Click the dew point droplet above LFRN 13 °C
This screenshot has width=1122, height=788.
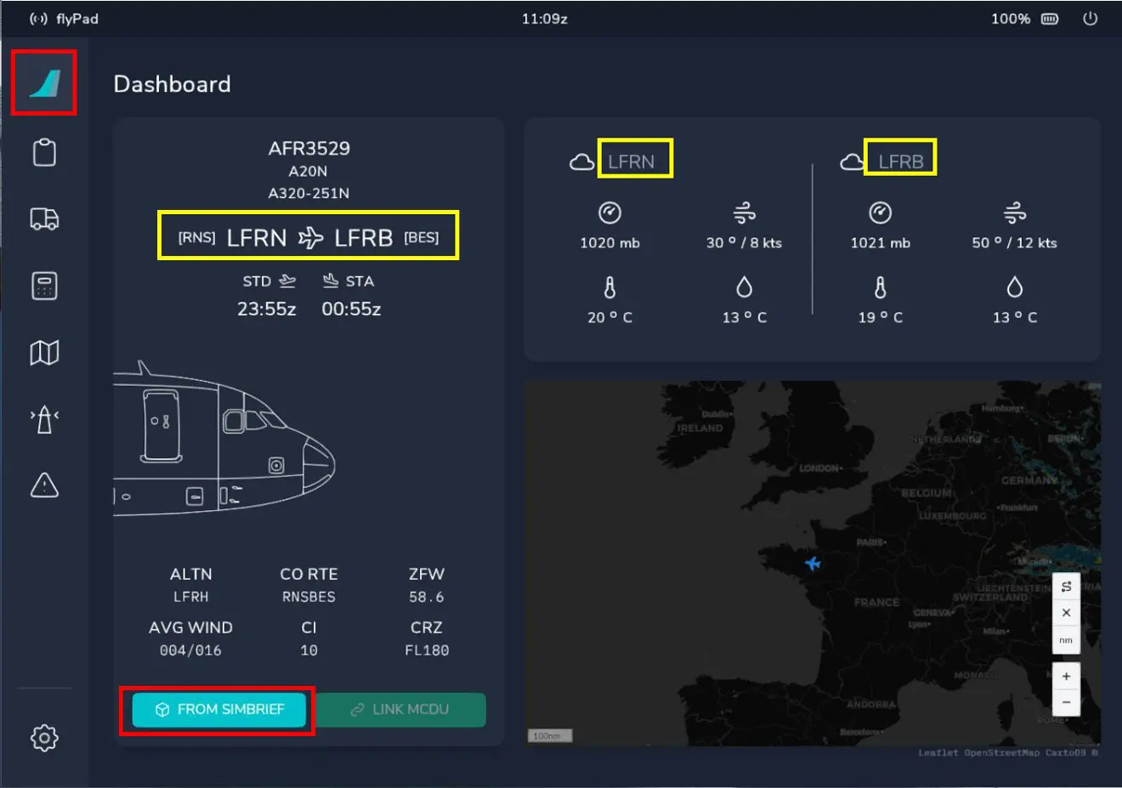click(x=744, y=287)
